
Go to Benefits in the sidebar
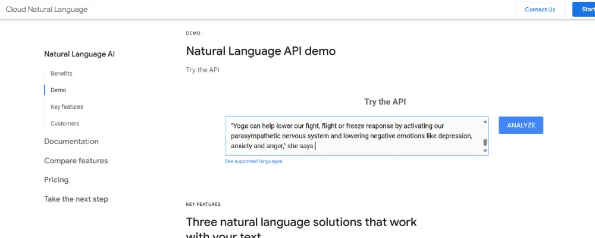click(x=61, y=74)
